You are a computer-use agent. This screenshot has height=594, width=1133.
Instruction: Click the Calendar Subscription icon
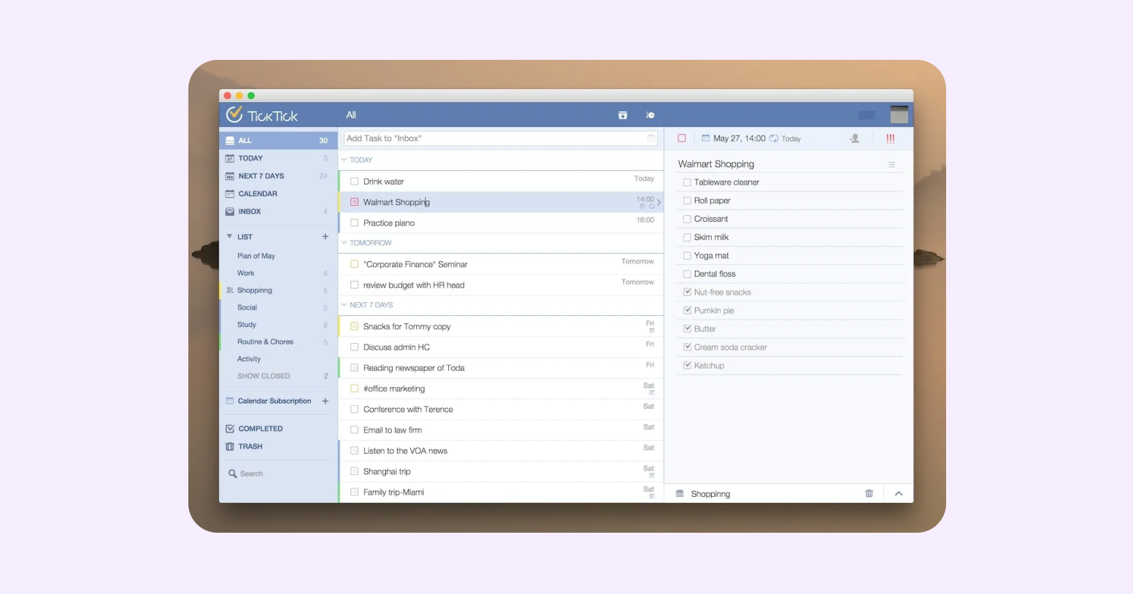tap(230, 401)
